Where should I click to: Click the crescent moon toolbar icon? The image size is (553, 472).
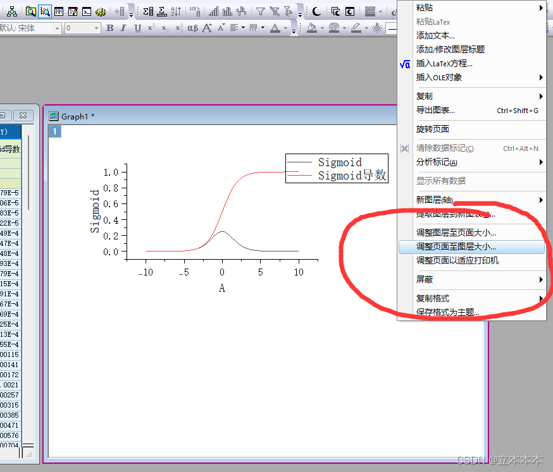coord(317,11)
